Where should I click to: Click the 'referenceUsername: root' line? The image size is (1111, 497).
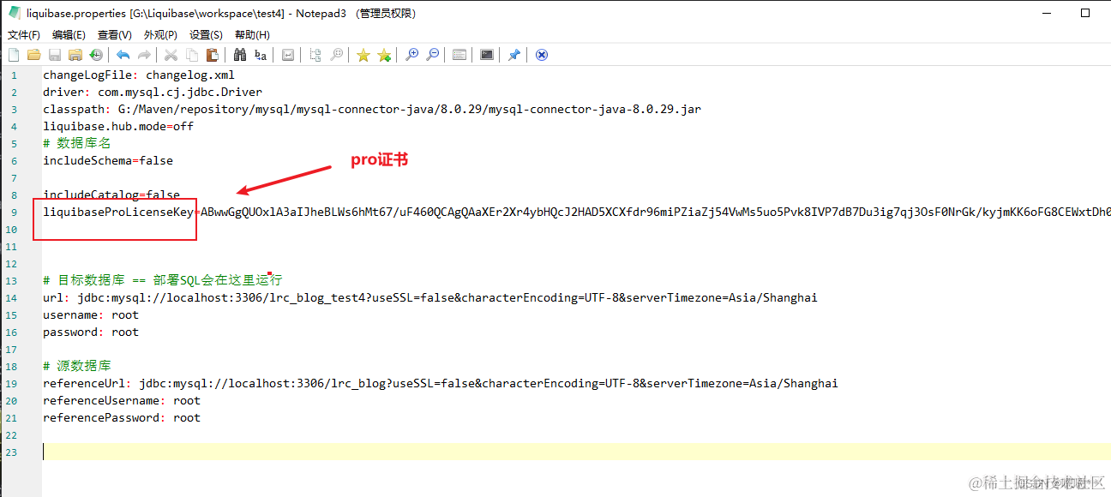pyautogui.click(x=122, y=400)
